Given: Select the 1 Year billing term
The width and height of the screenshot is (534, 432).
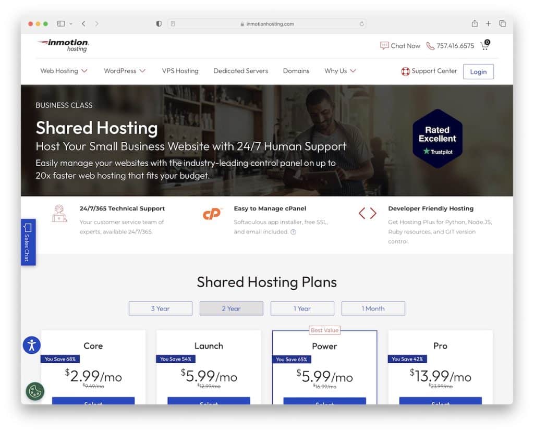Looking at the screenshot, I should [302, 308].
